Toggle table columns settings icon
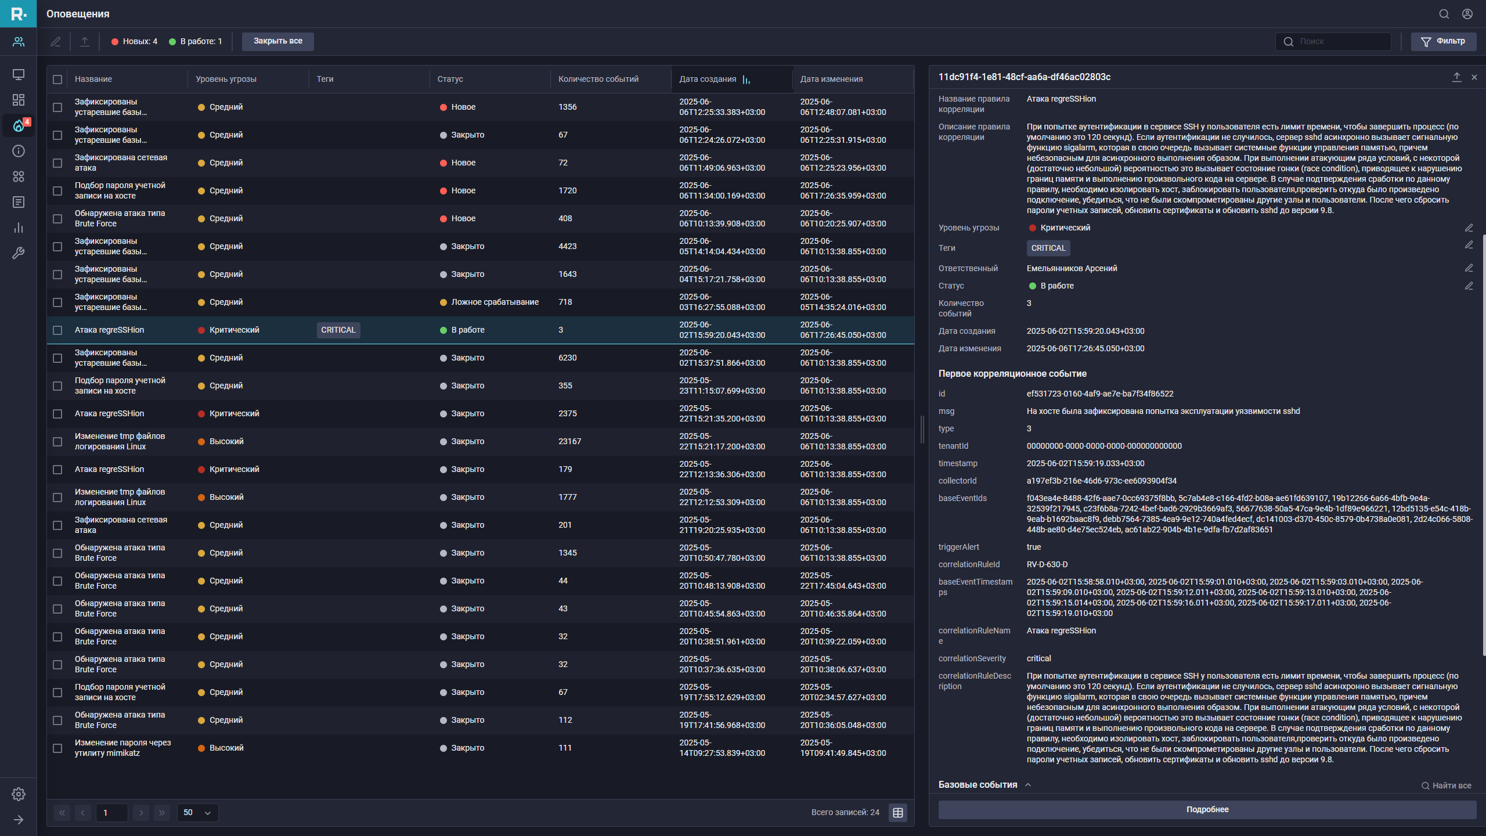This screenshot has width=1486, height=836. (898, 813)
